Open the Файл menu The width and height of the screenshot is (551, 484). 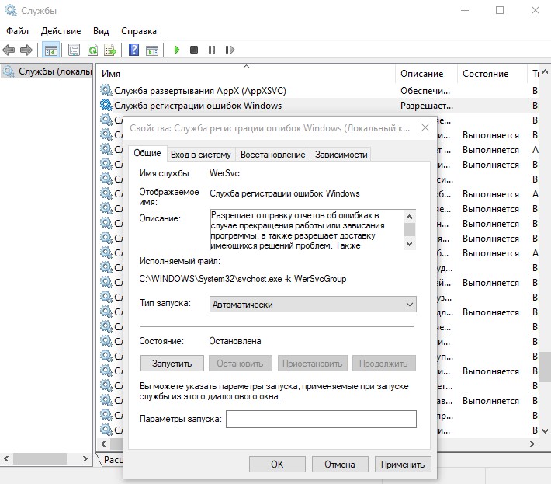[17, 31]
